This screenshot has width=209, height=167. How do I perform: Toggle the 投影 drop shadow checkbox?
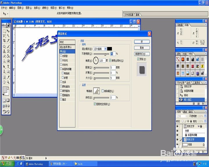pyautogui.click(x=61, y=51)
